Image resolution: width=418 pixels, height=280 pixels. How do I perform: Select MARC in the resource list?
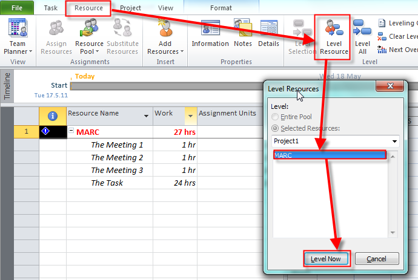coord(328,155)
